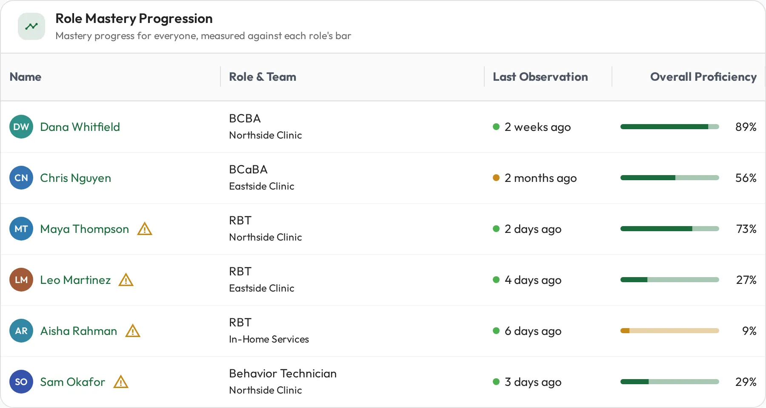Image resolution: width=766 pixels, height=408 pixels.
Task: Sort by the Name column header
Action: coord(26,76)
